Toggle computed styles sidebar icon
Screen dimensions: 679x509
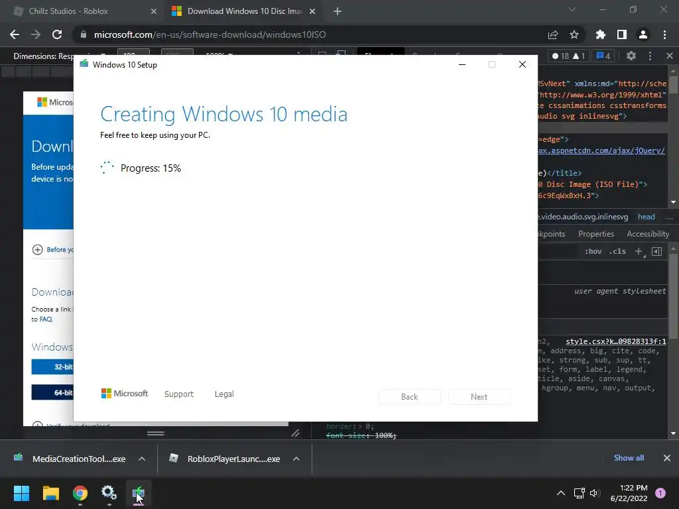click(657, 251)
